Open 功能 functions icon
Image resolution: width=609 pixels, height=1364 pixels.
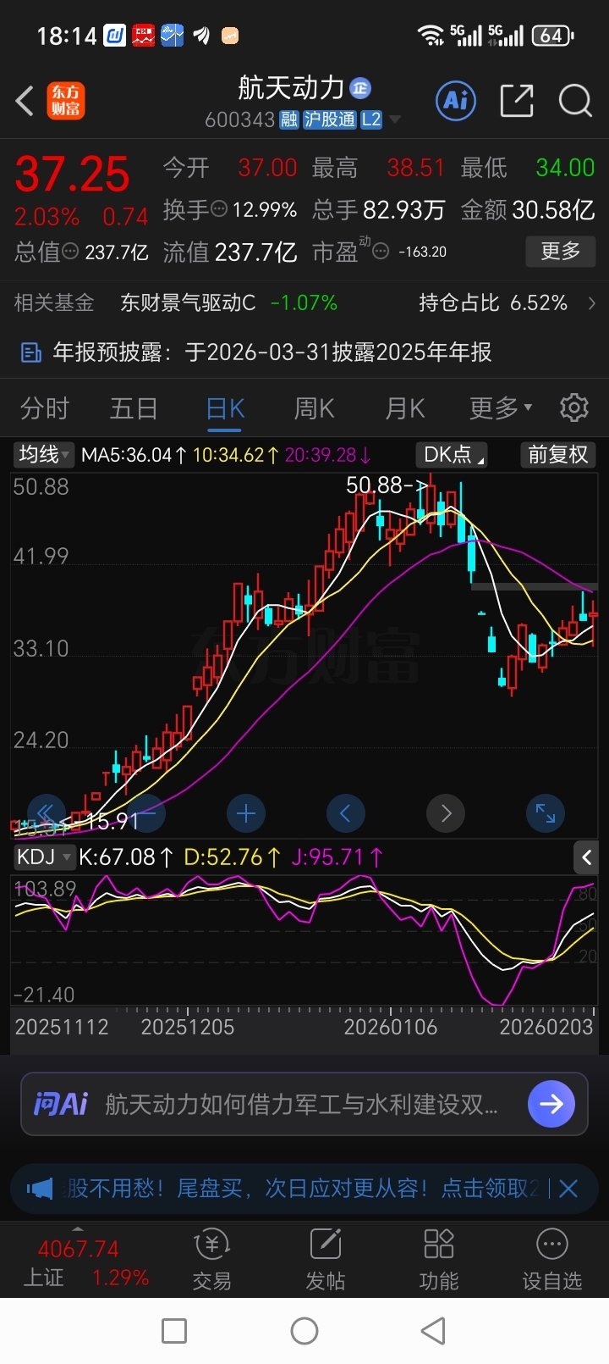439,1259
